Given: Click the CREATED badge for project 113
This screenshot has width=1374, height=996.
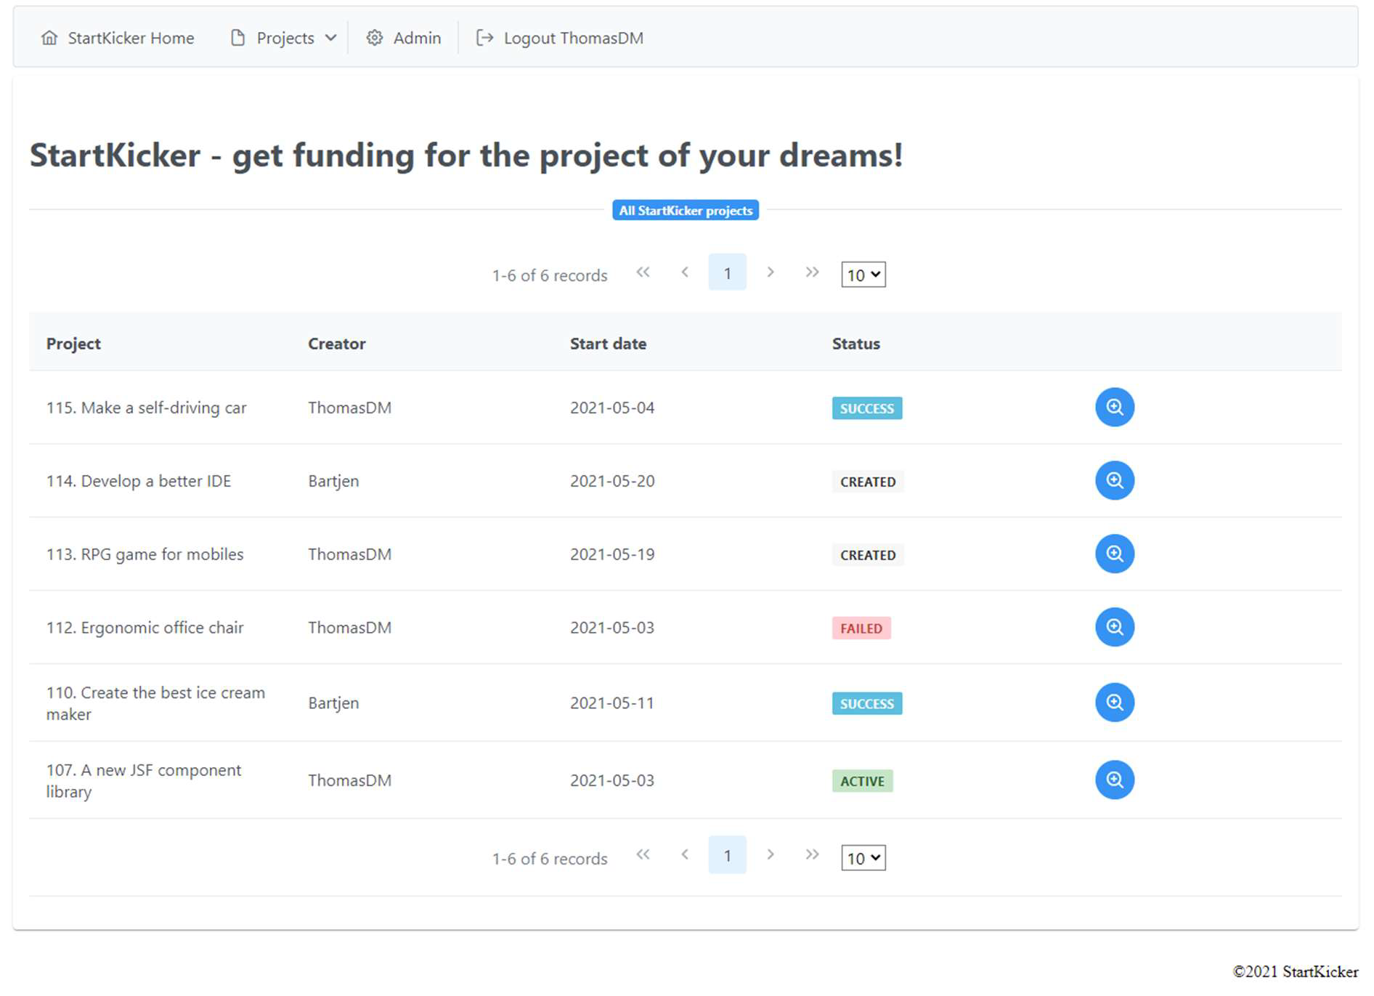Looking at the screenshot, I should (x=868, y=555).
